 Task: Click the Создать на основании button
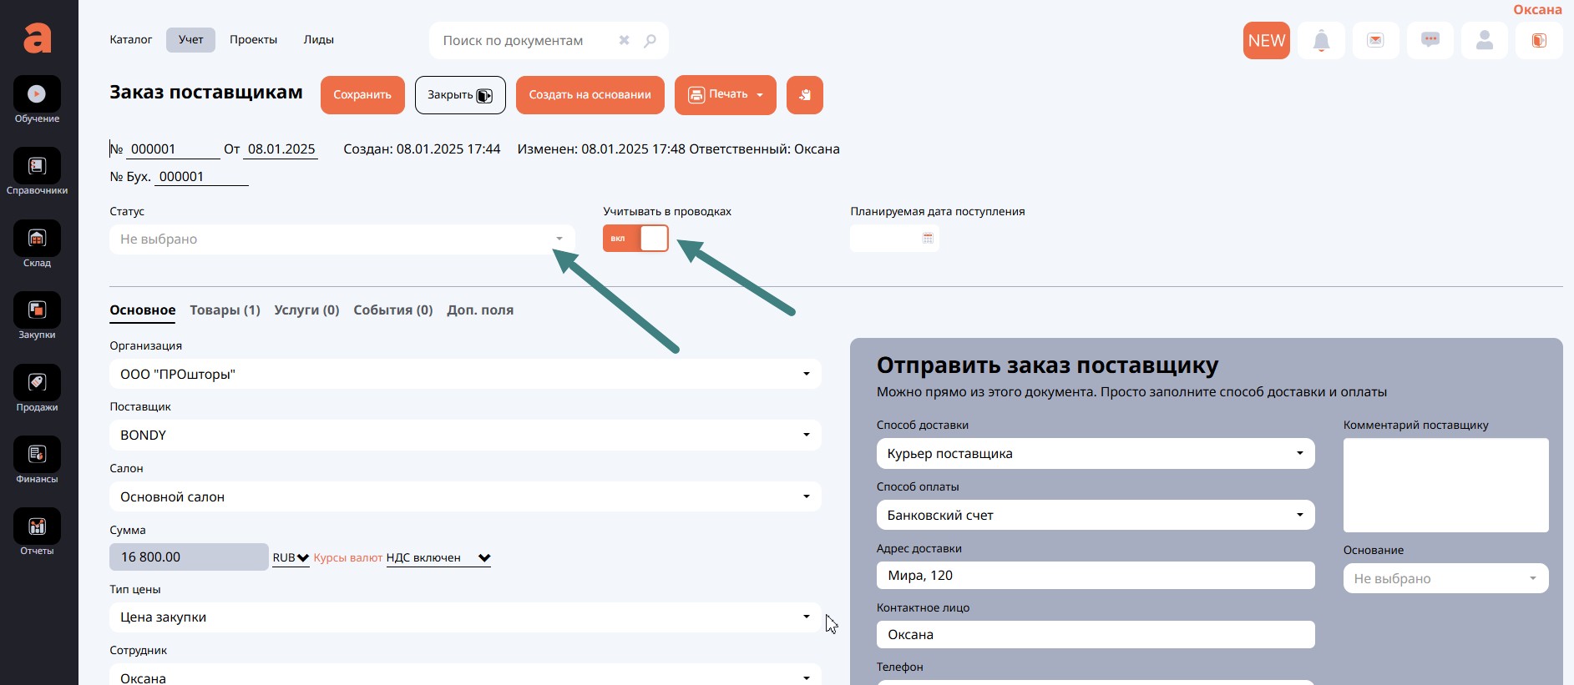[590, 95]
